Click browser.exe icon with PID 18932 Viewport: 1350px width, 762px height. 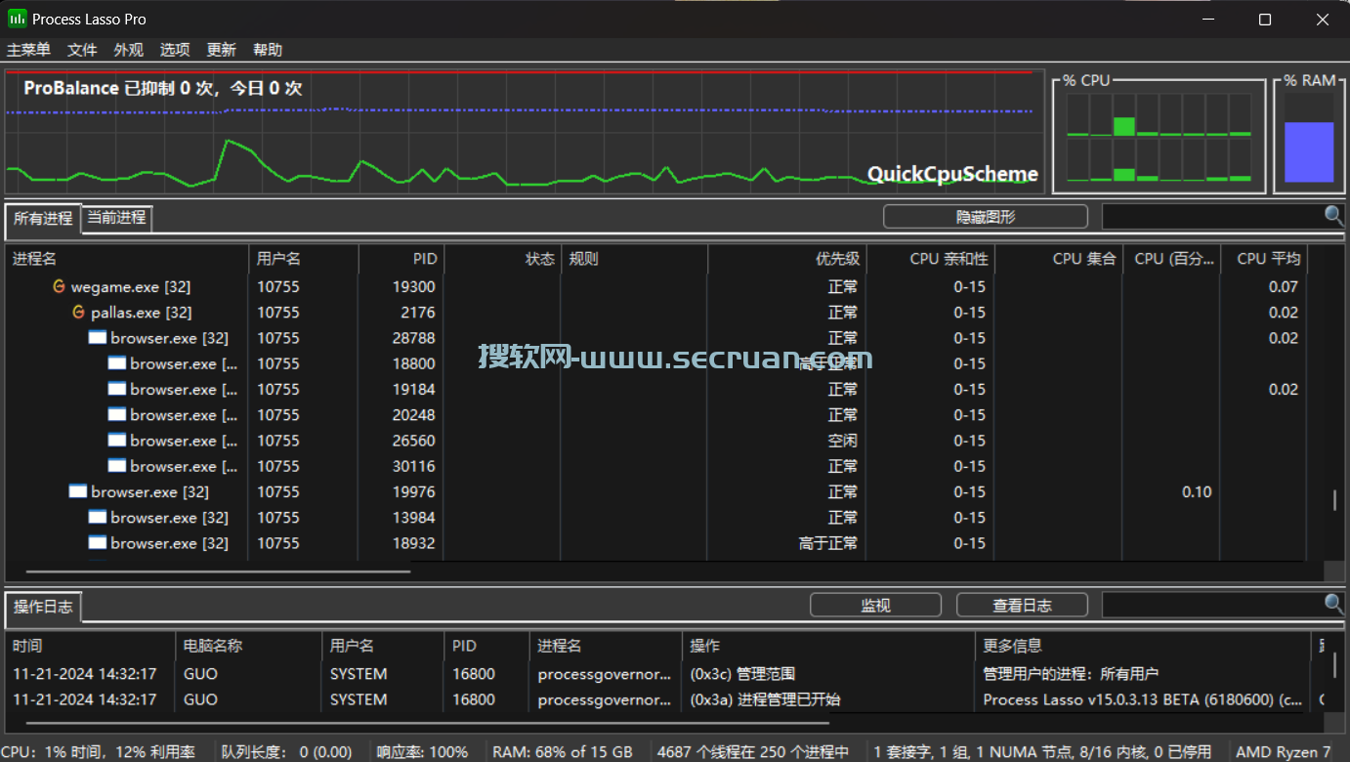pyautogui.click(x=98, y=542)
